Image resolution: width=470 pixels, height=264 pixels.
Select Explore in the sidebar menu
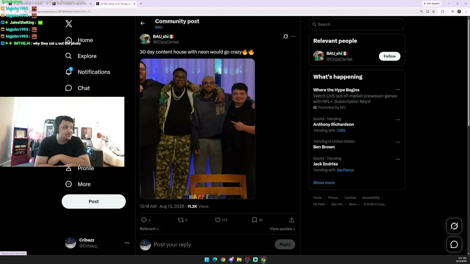coord(87,56)
